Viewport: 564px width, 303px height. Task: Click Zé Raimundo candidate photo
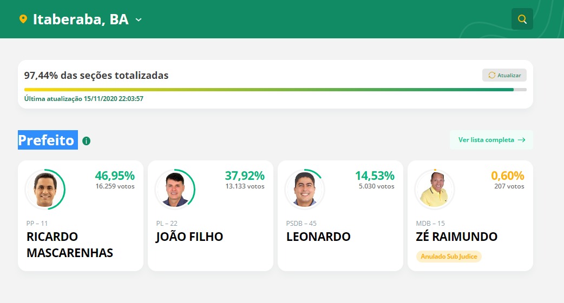coord(435,189)
